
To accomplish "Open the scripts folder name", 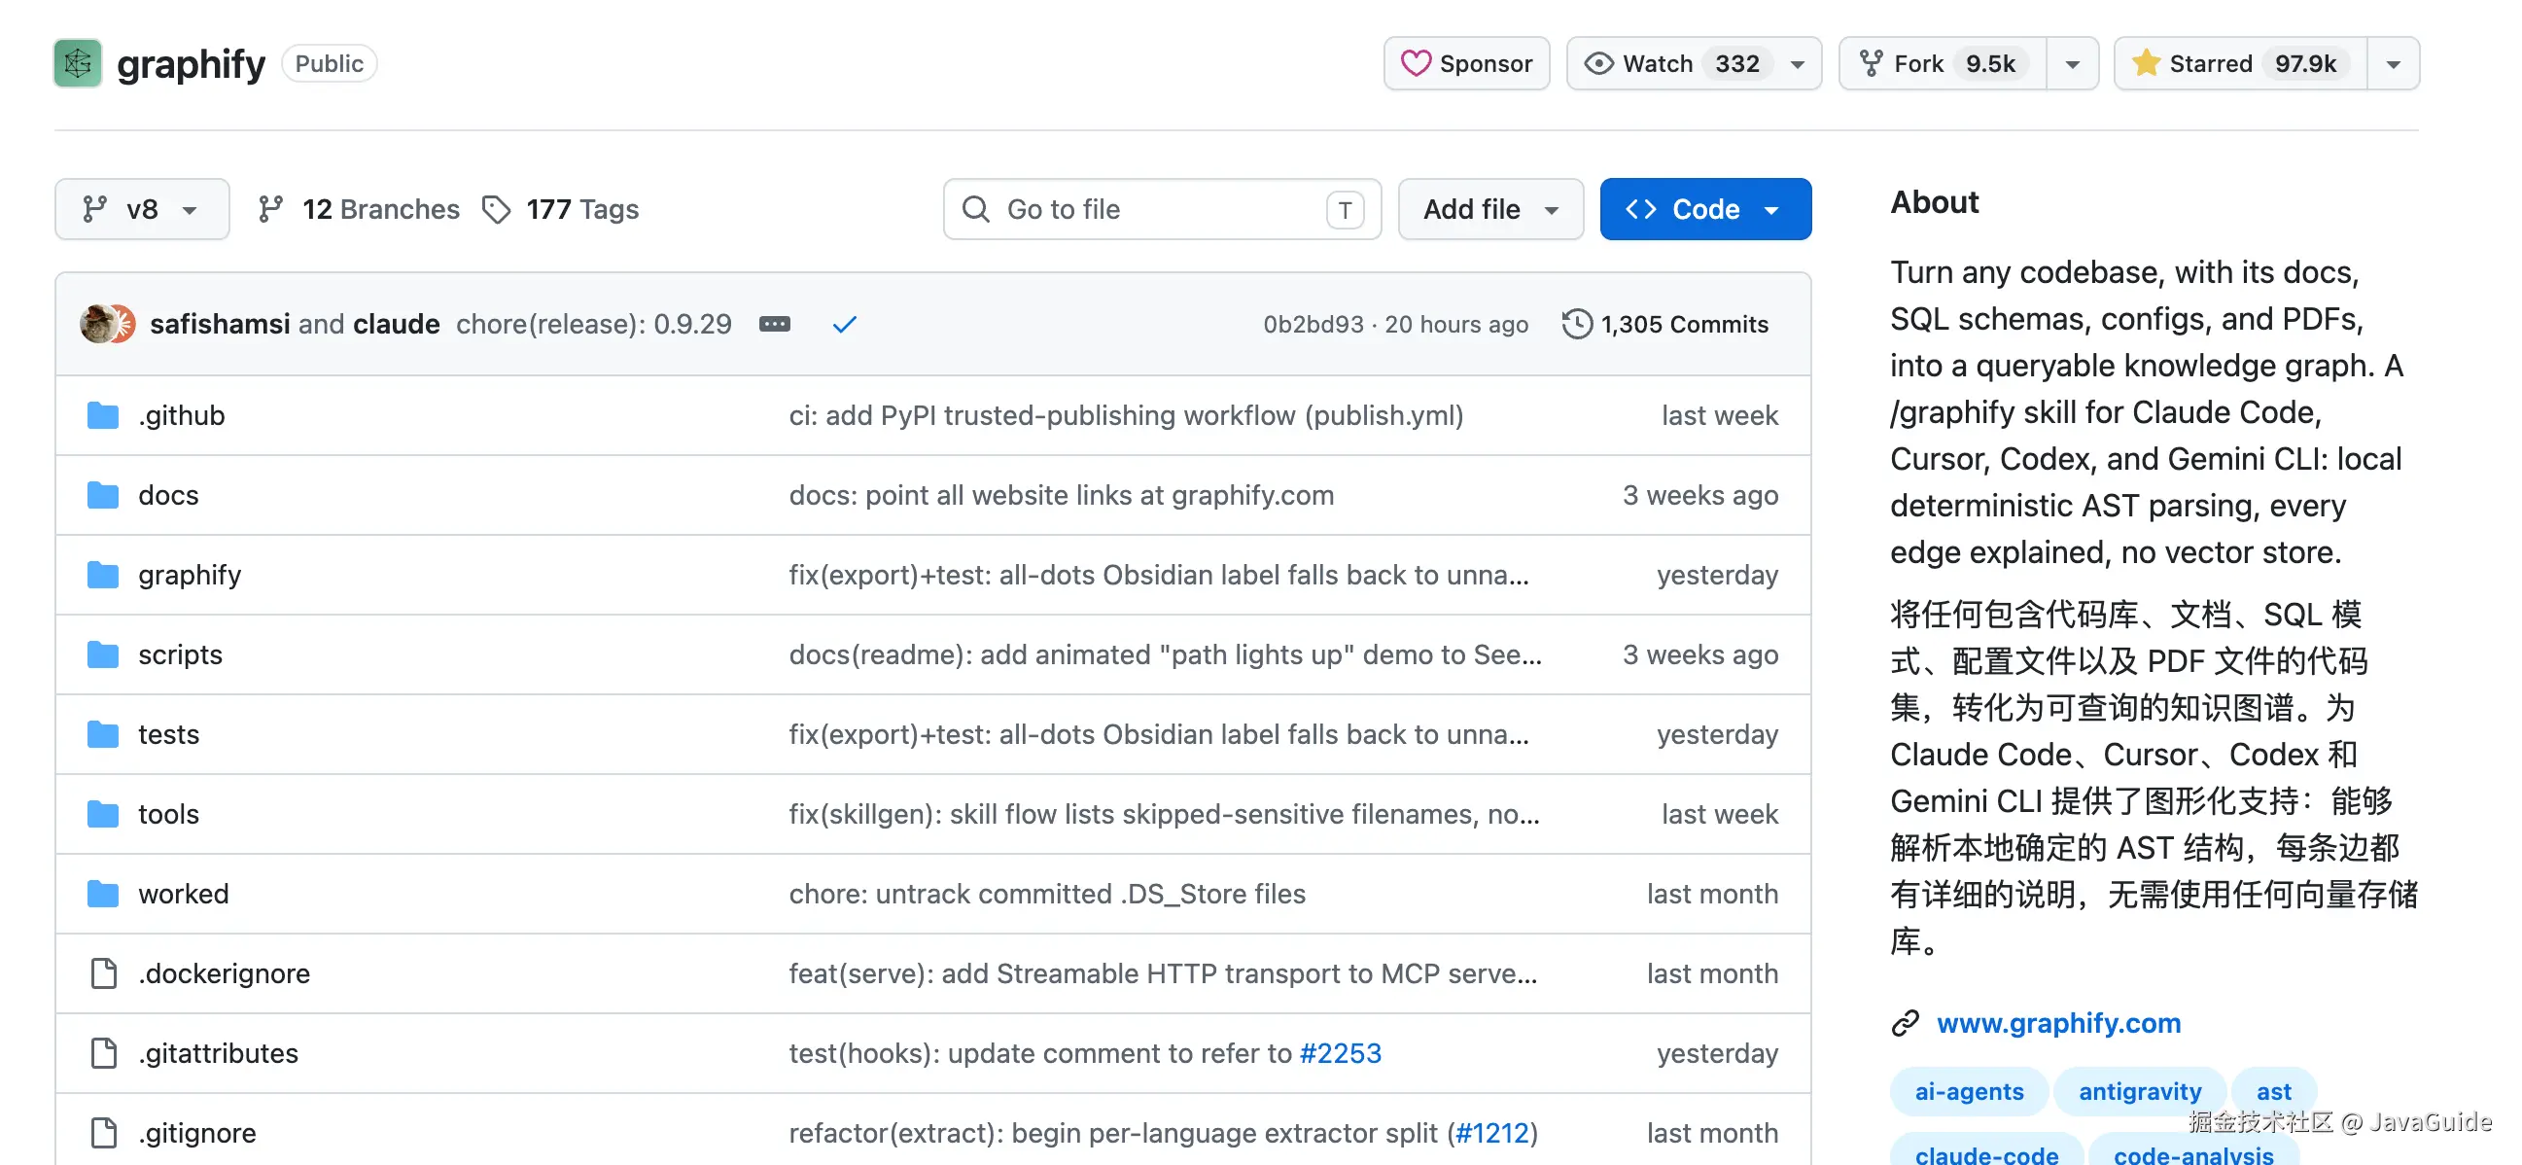I will 180,654.
